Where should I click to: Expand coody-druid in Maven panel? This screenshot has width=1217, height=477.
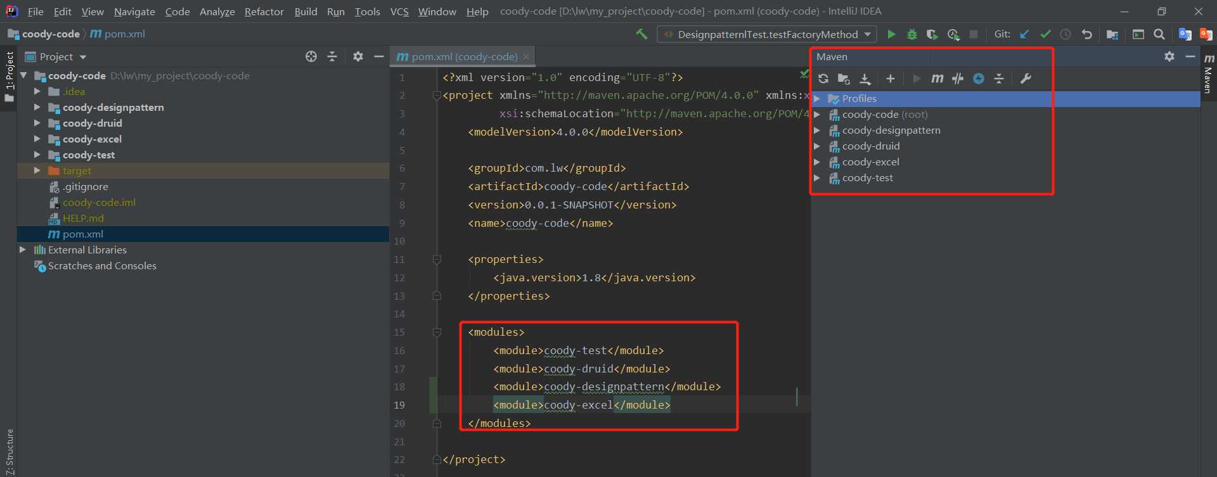point(817,146)
